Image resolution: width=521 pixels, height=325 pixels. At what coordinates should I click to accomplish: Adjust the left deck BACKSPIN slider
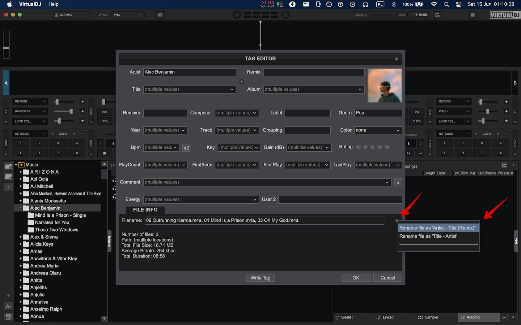[x=64, y=111]
